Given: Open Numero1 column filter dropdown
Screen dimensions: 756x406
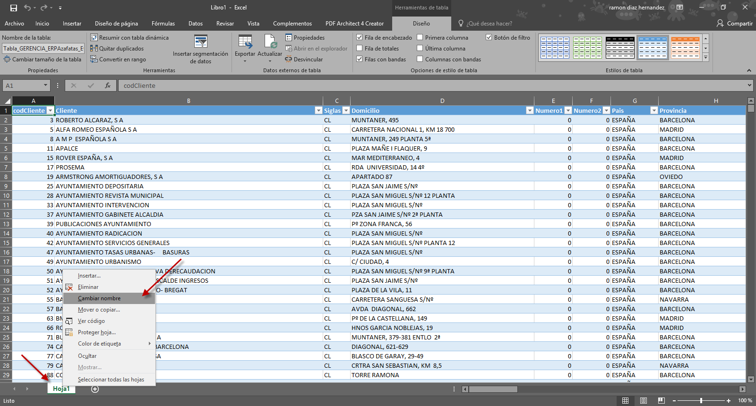Looking at the screenshot, I should click(x=568, y=110).
